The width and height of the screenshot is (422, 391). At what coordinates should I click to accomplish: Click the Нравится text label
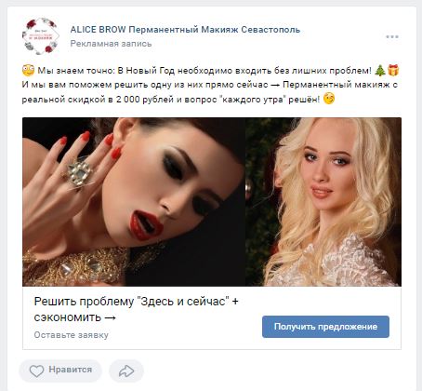click(71, 370)
